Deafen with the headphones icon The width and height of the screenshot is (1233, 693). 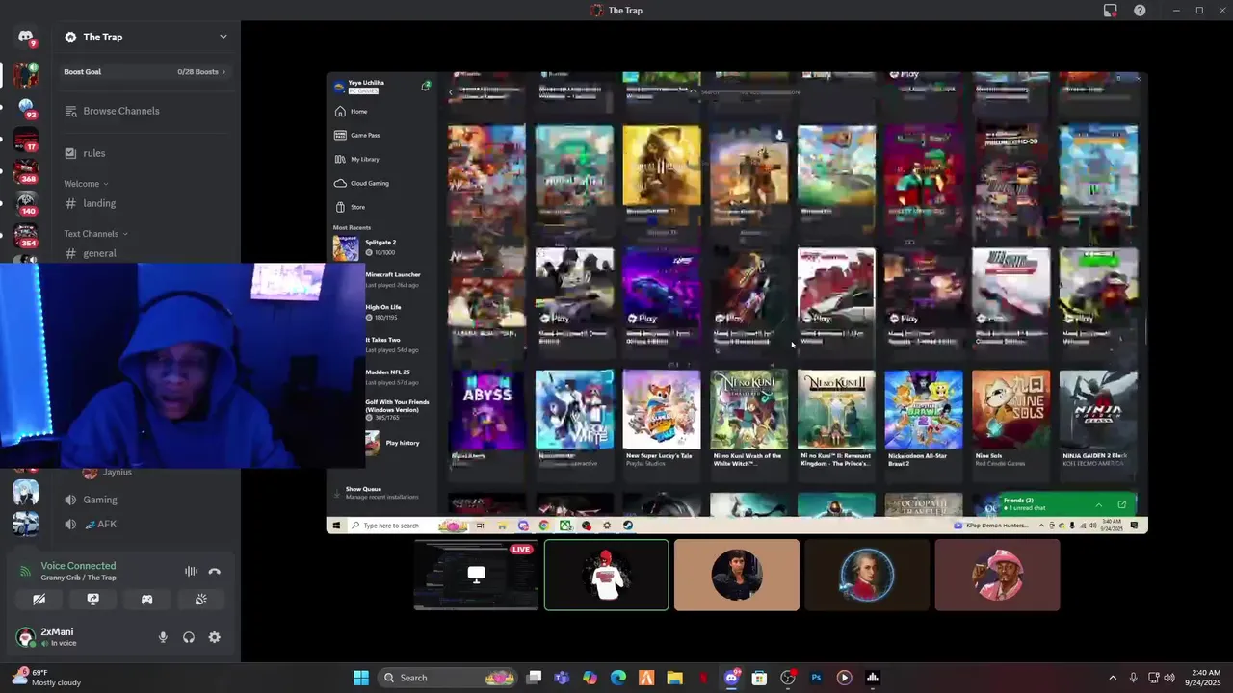[189, 637]
